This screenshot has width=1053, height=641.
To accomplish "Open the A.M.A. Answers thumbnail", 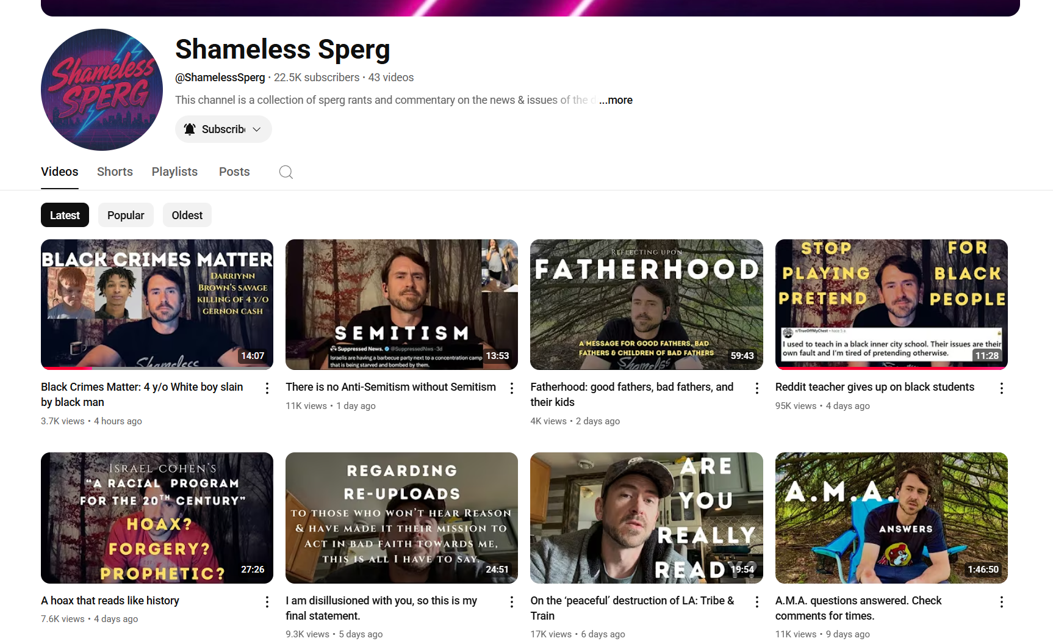I will [x=891, y=518].
